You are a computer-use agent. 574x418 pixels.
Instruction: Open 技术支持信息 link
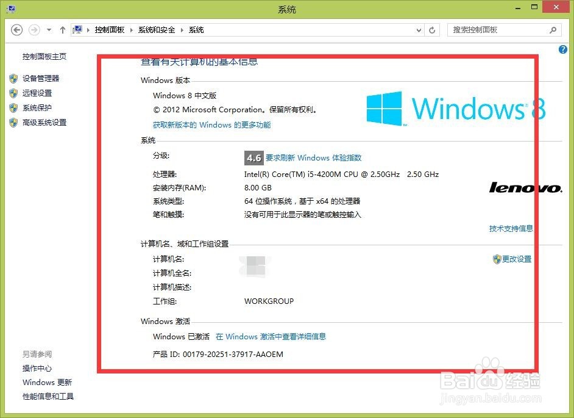coord(511,228)
